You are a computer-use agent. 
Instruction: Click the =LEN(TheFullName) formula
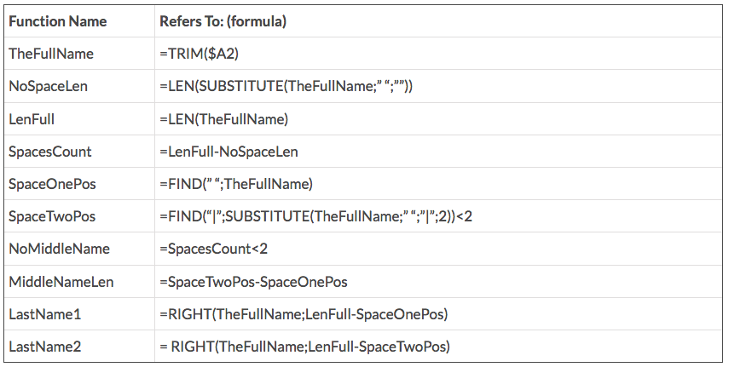click(x=224, y=118)
